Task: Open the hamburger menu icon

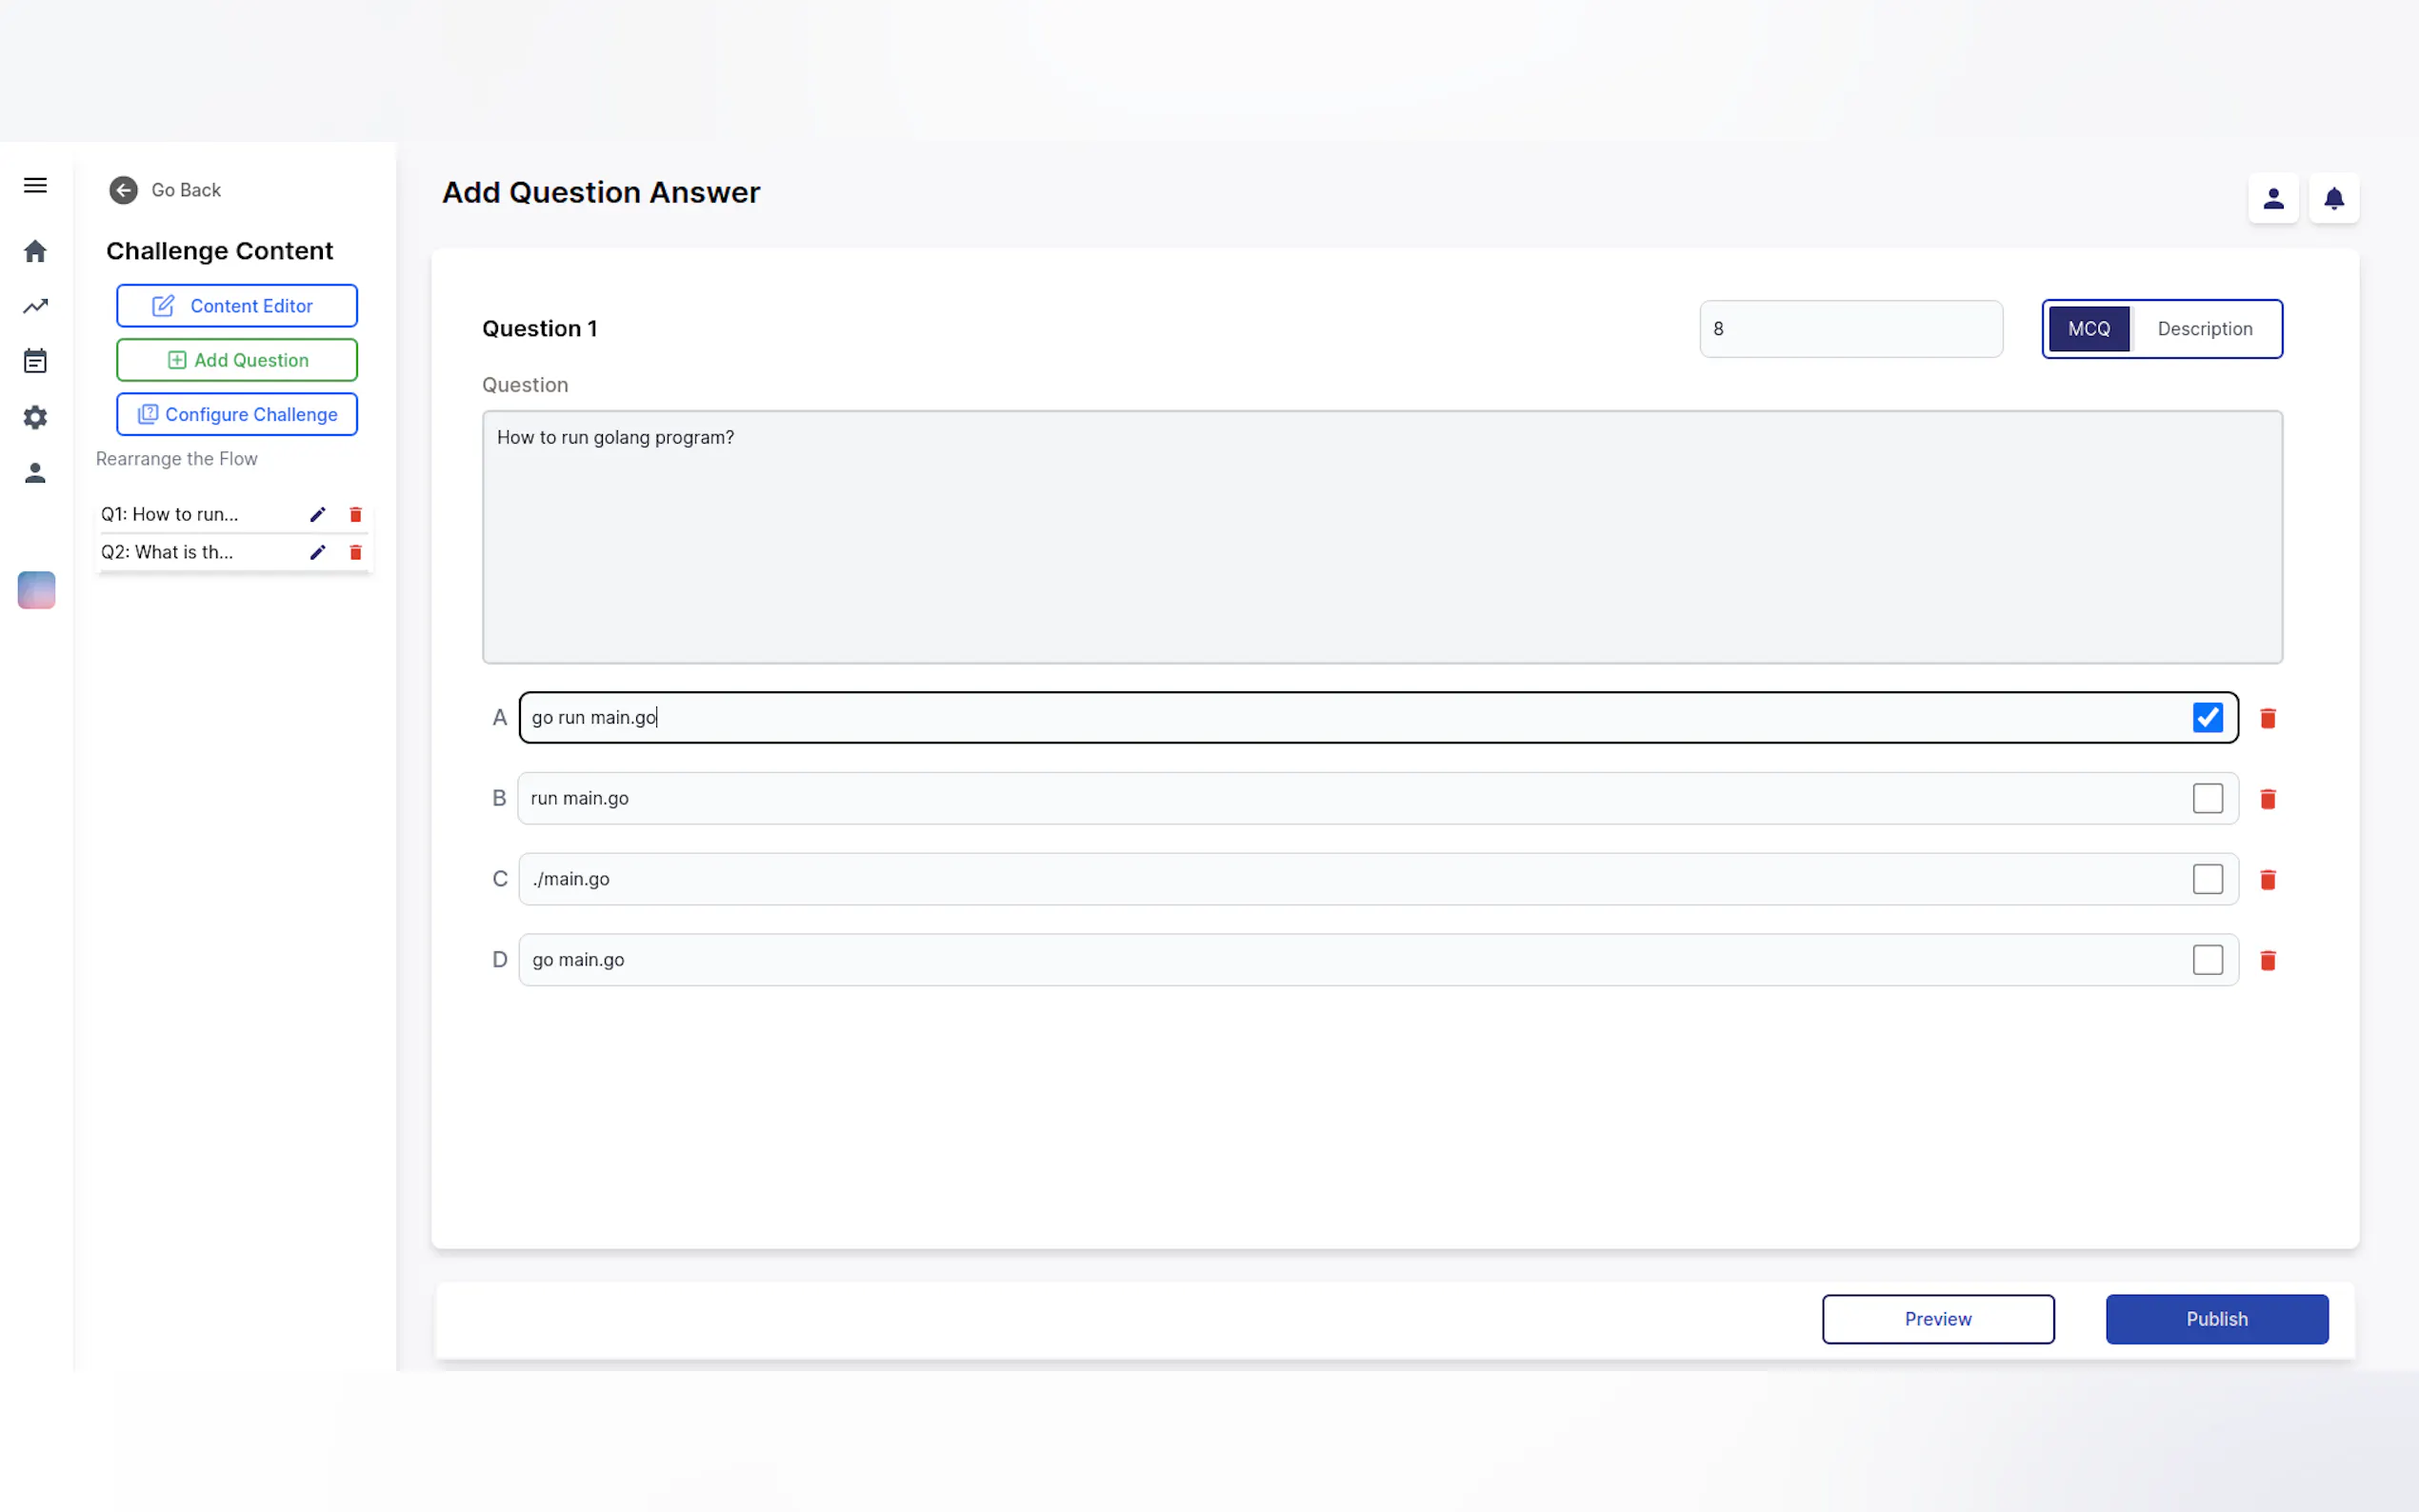Action: [35, 185]
